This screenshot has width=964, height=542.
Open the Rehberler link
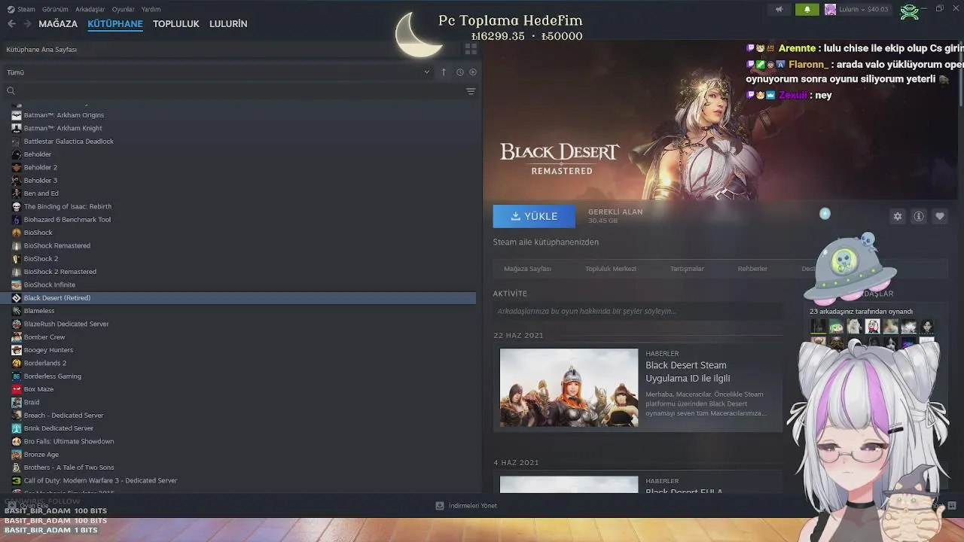coord(752,269)
